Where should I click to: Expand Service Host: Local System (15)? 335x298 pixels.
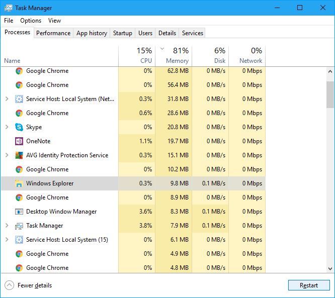(x=7, y=240)
